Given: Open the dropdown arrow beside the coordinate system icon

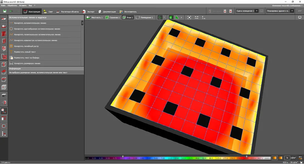Looking at the screenshot, I should (x=164, y=18).
